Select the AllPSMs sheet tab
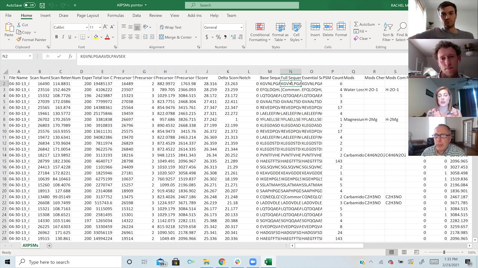 pos(30,246)
